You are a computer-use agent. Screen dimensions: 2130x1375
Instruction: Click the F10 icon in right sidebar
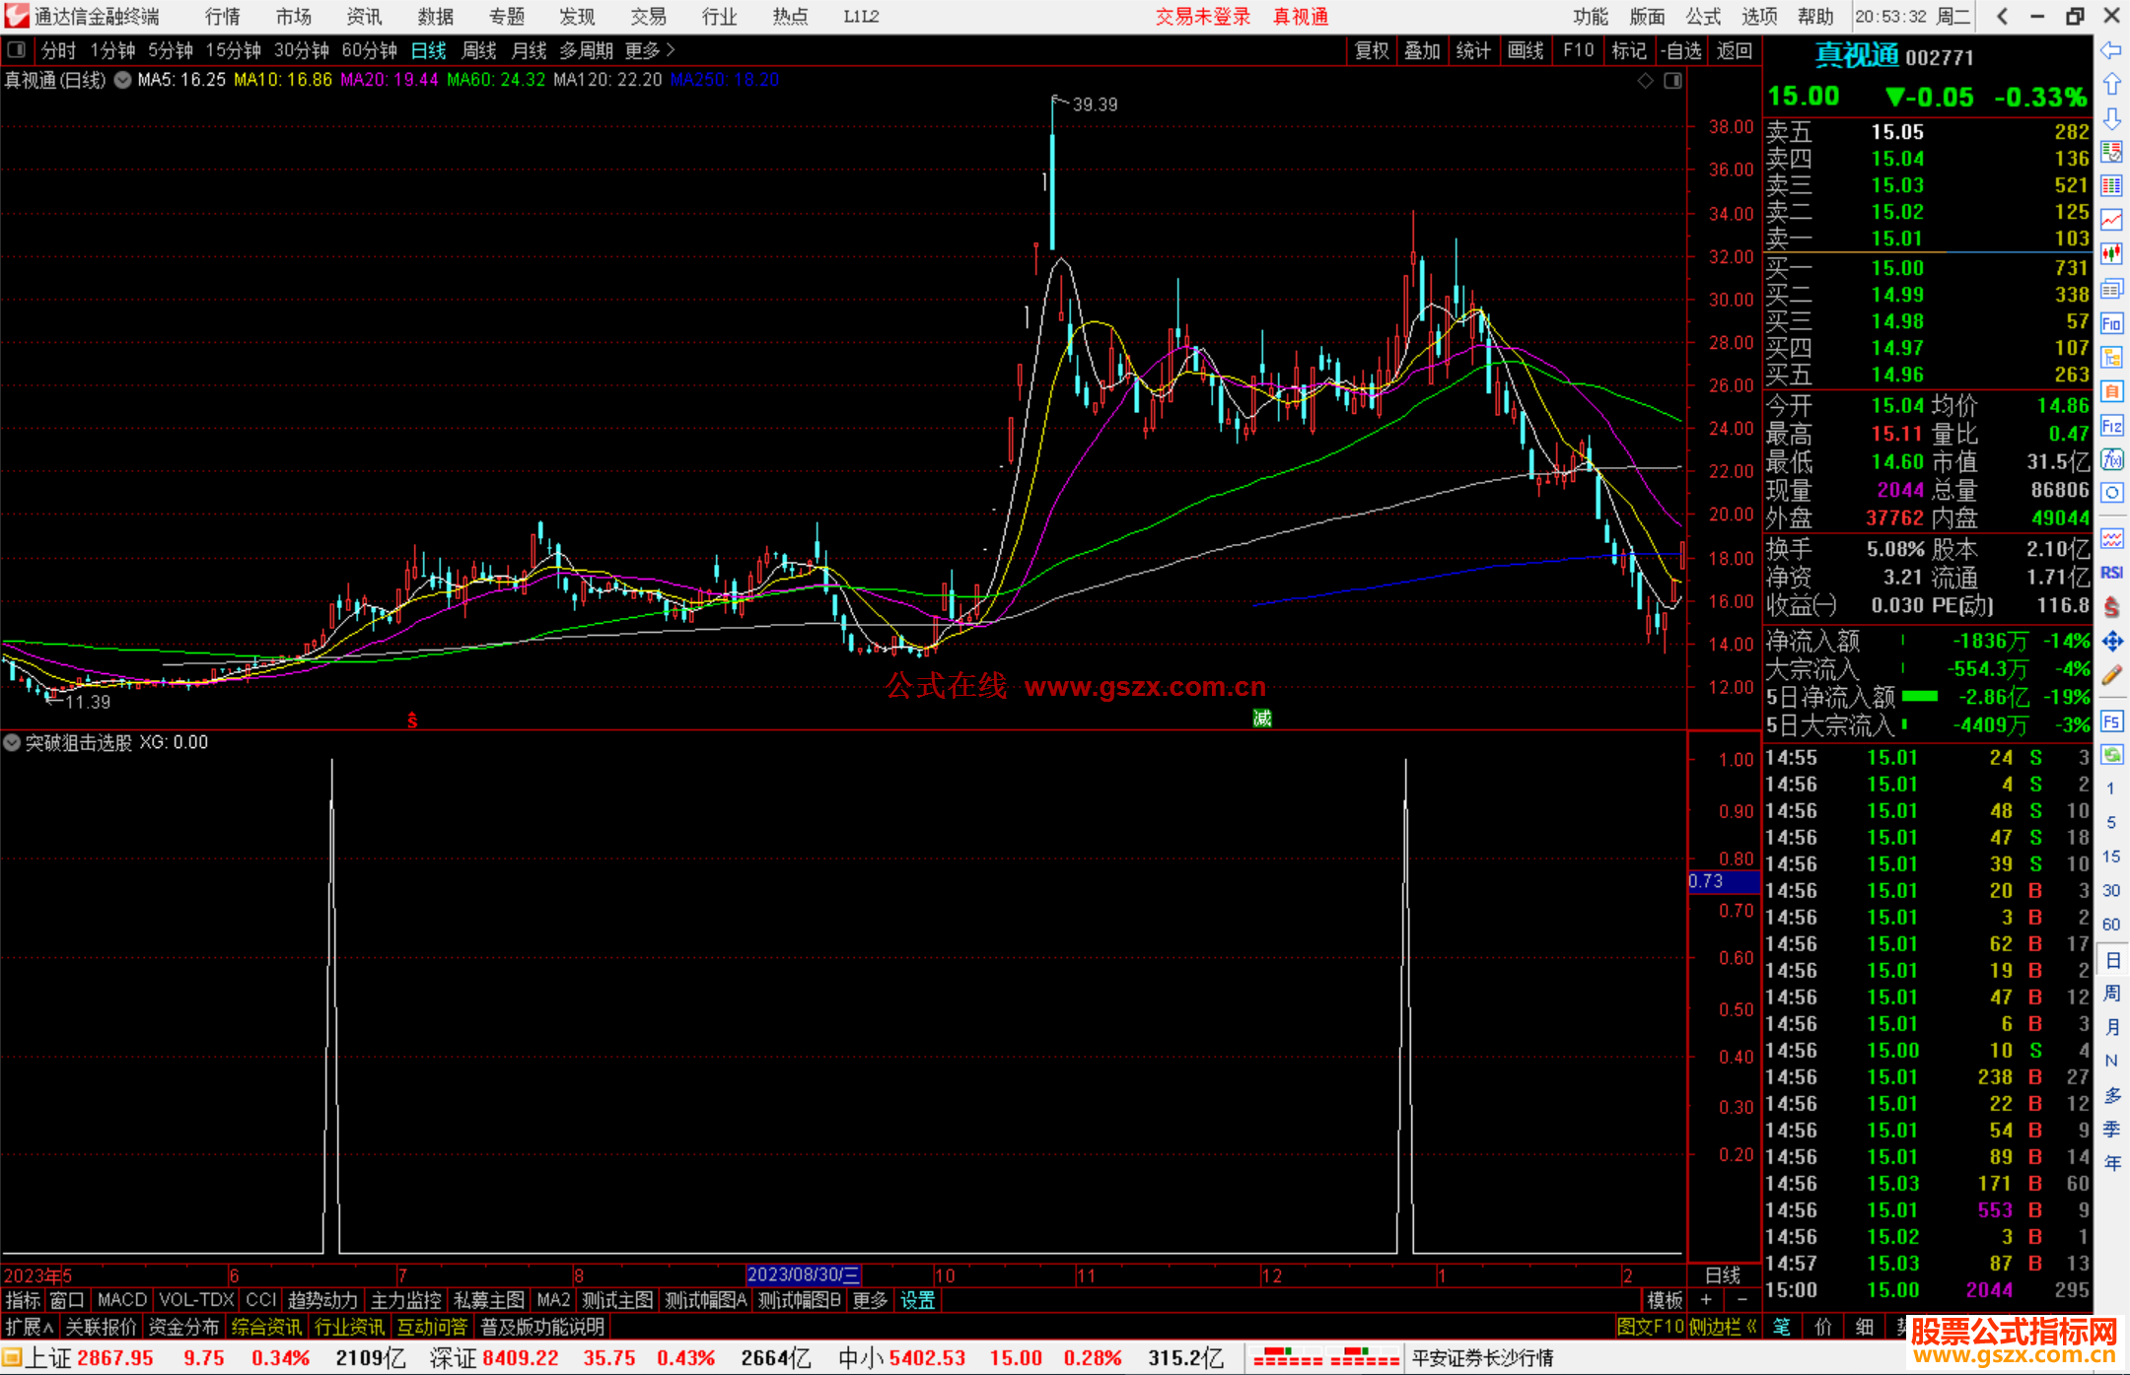pos(2111,324)
